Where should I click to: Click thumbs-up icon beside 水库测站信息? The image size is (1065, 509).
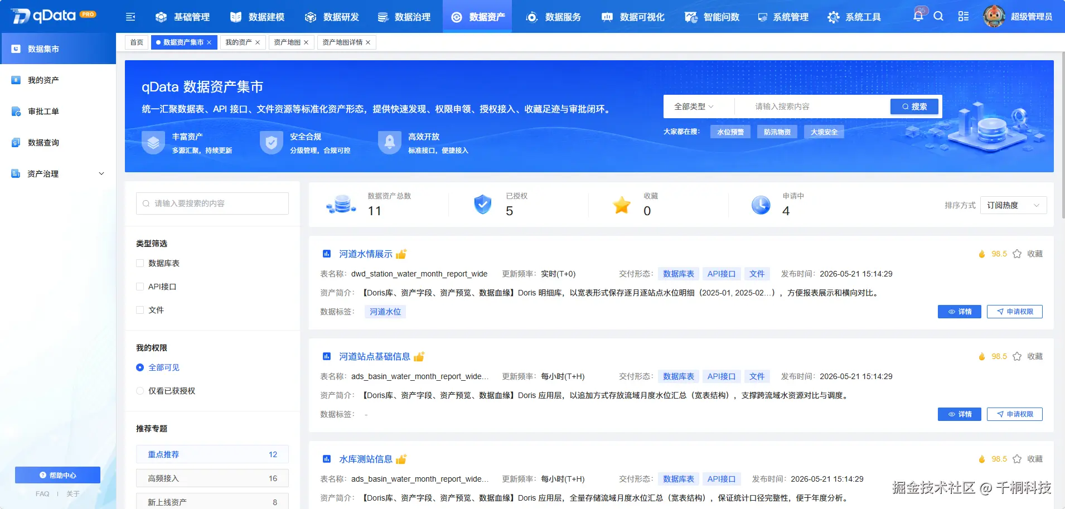401,459
